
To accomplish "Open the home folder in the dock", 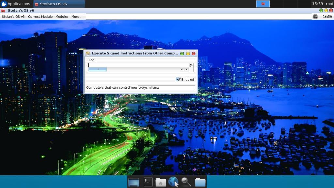I will tap(160, 182).
